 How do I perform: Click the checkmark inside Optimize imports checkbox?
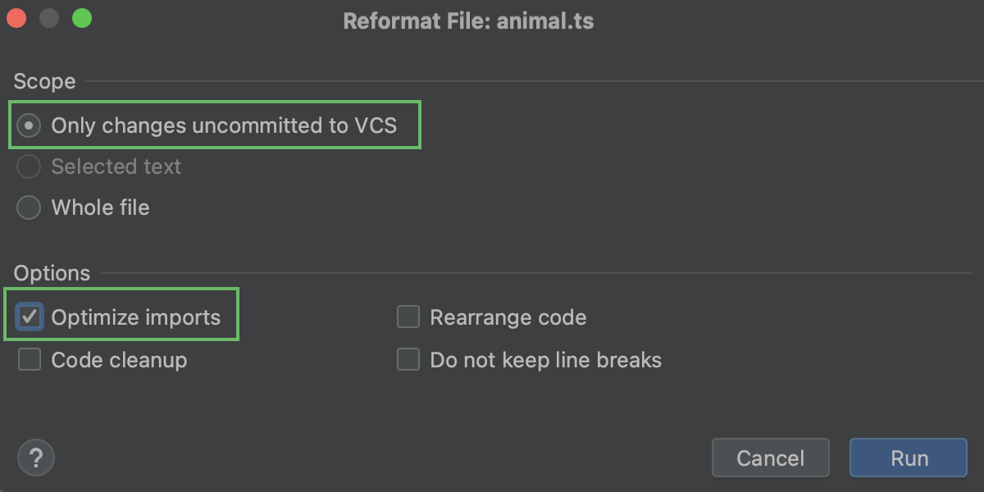pos(30,317)
